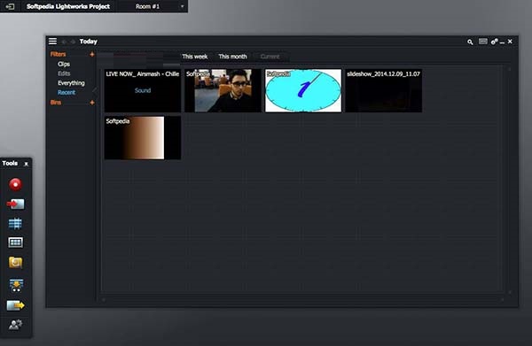This screenshot has height=346, width=532.
Task: Open the hamburger menu beside Today
Action: pyautogui.click(x=52, y=42)
